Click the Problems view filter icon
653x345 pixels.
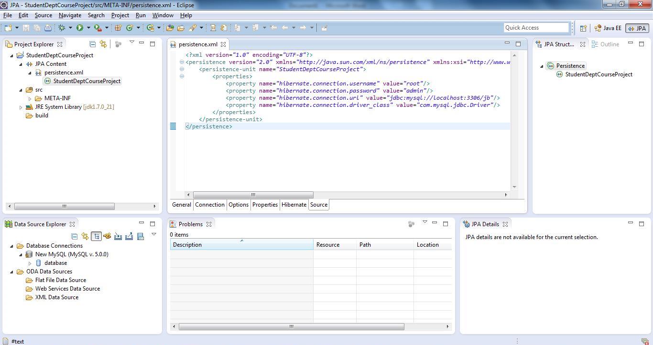[411, 224]
